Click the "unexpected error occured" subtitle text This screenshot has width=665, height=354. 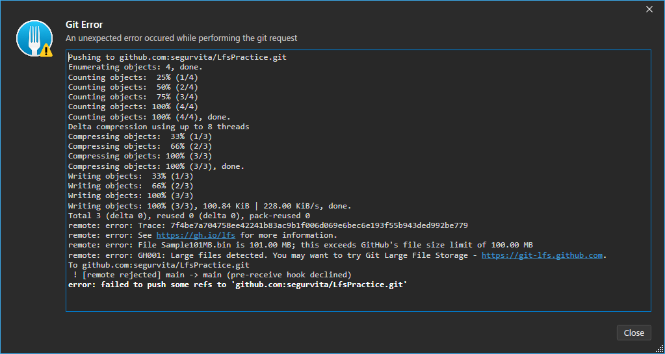click(x=181, y=38)
